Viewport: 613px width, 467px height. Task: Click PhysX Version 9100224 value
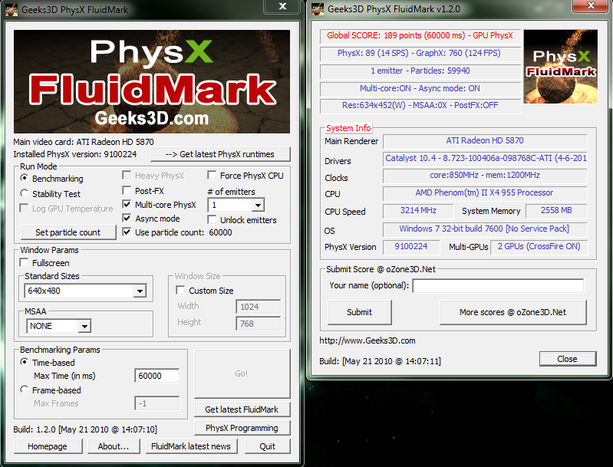pos(411,247)
